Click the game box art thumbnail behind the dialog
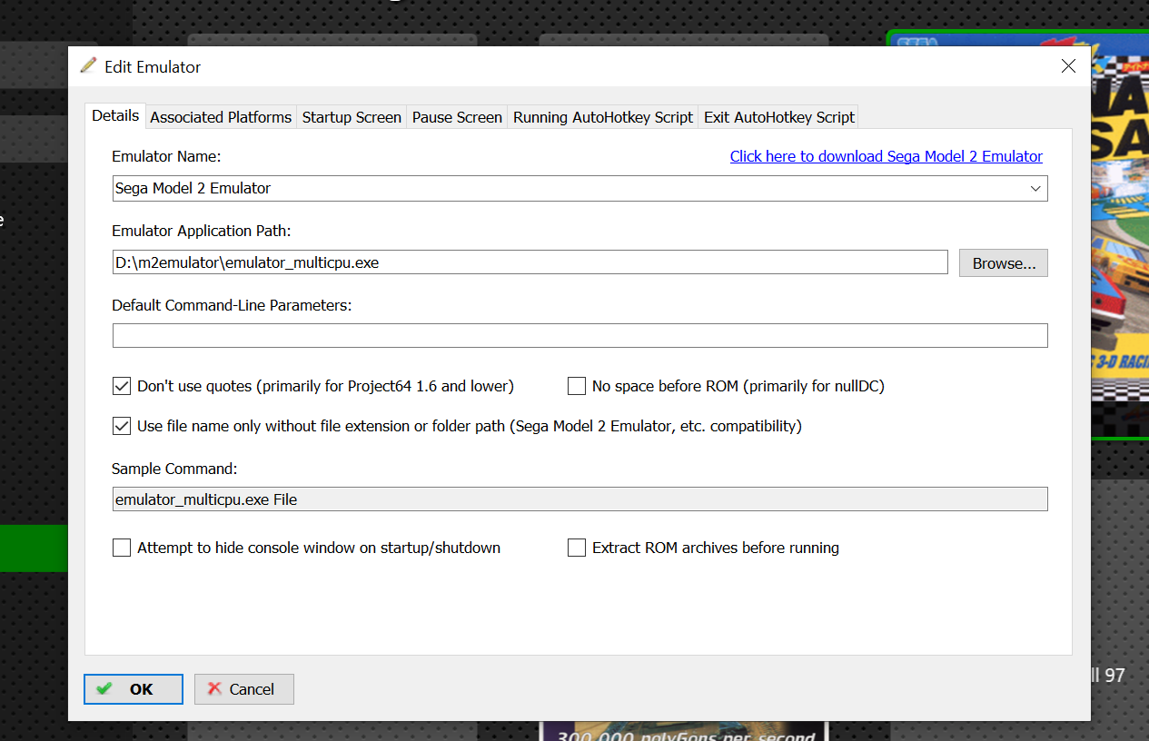This screenshot has height=741, width=1149. pyautogui.click(x=1119, y=236)
